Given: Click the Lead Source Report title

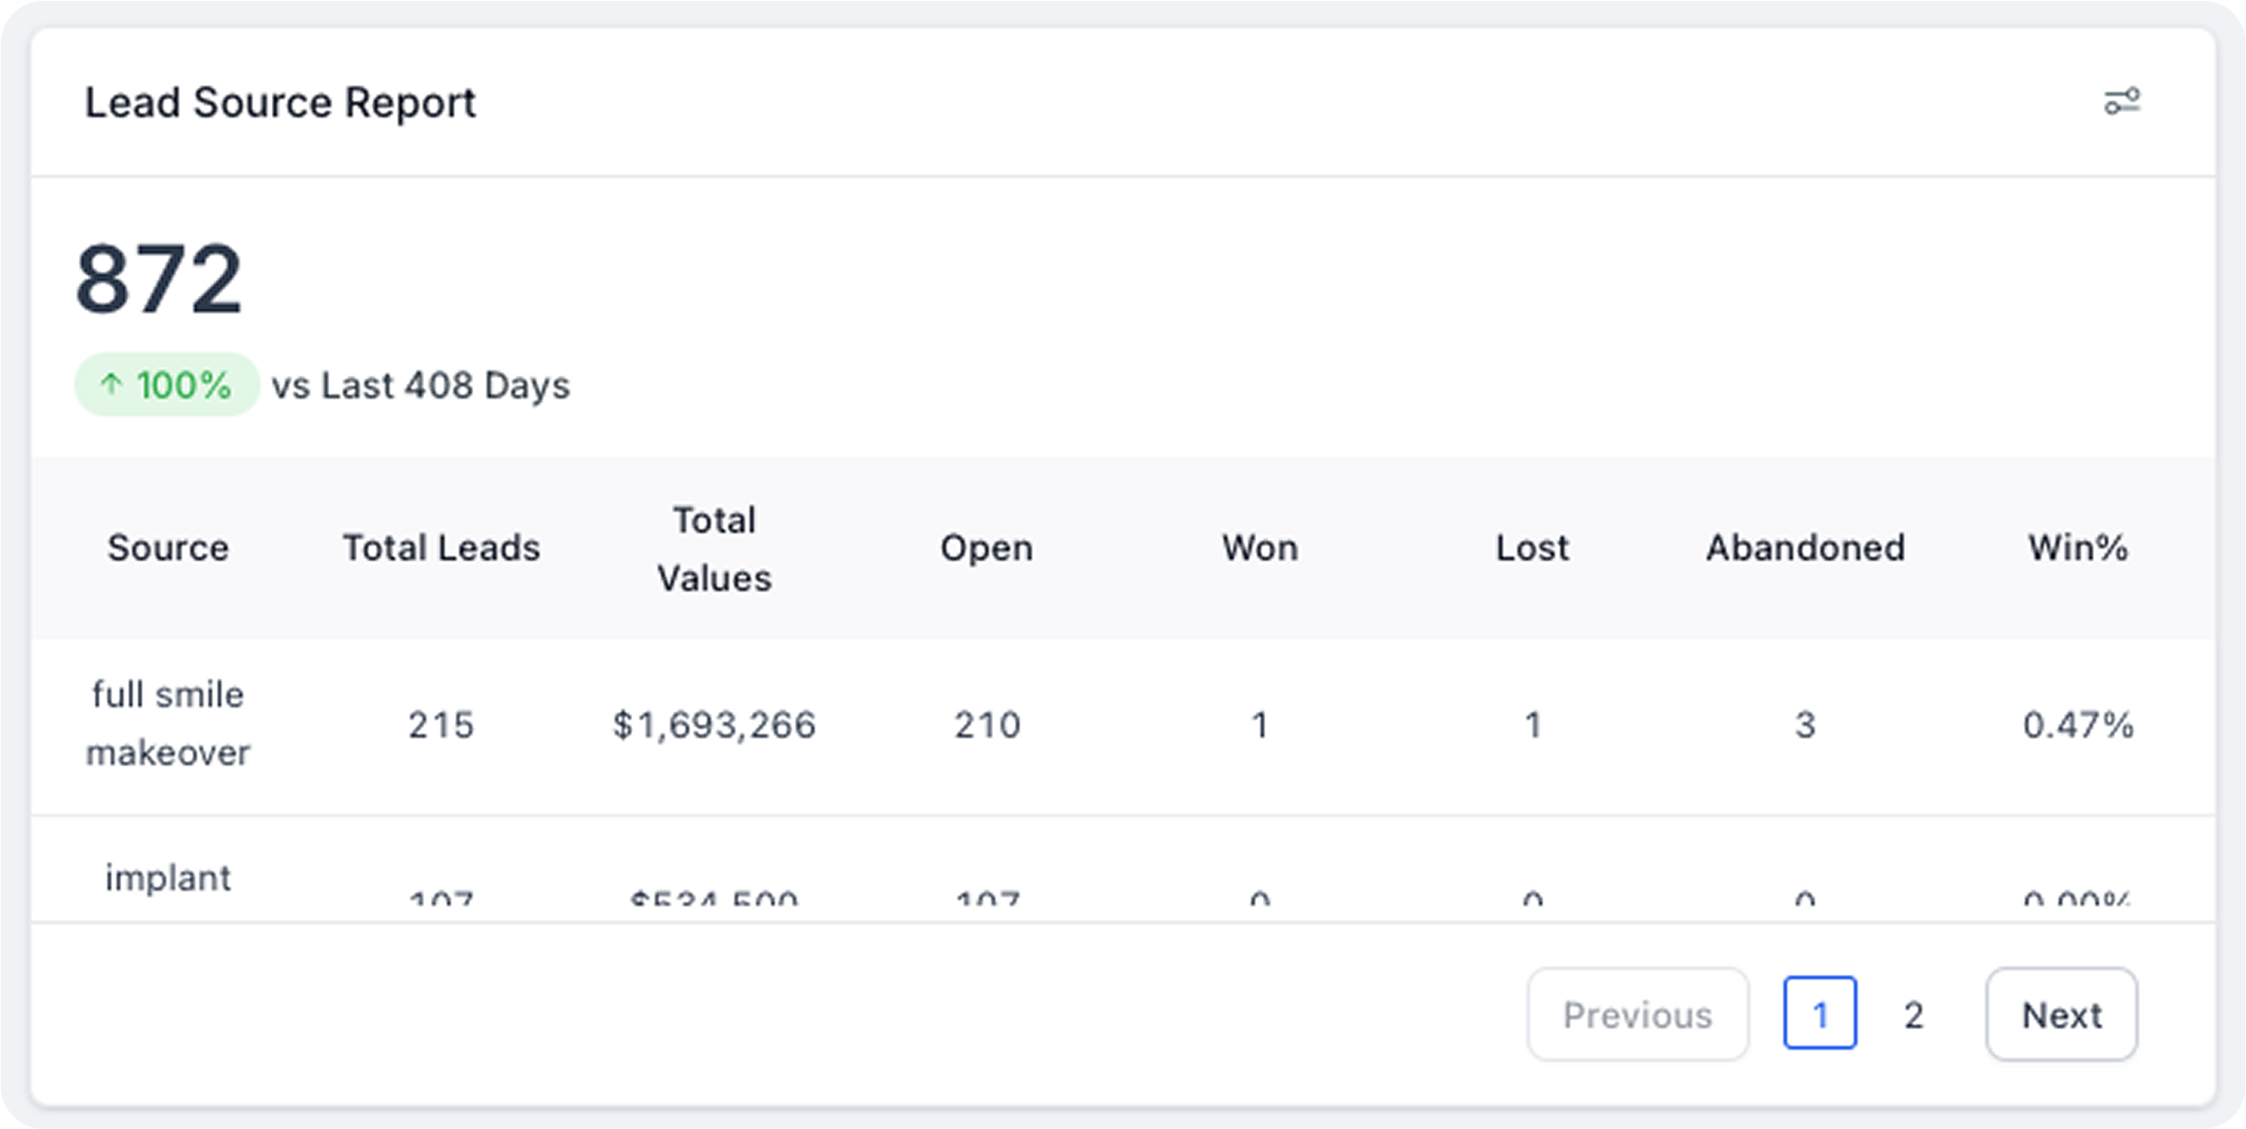Looking at the screenshot, I should pyautogui.click(x=280, y=102).
